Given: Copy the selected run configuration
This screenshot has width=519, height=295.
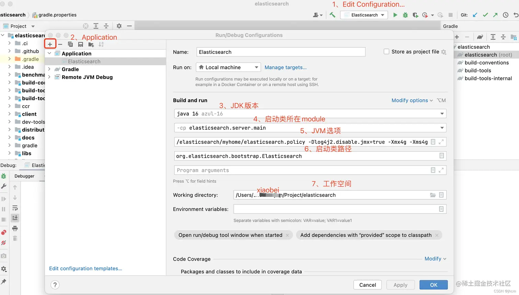Looking at the screenshot, I should [70, 44].
